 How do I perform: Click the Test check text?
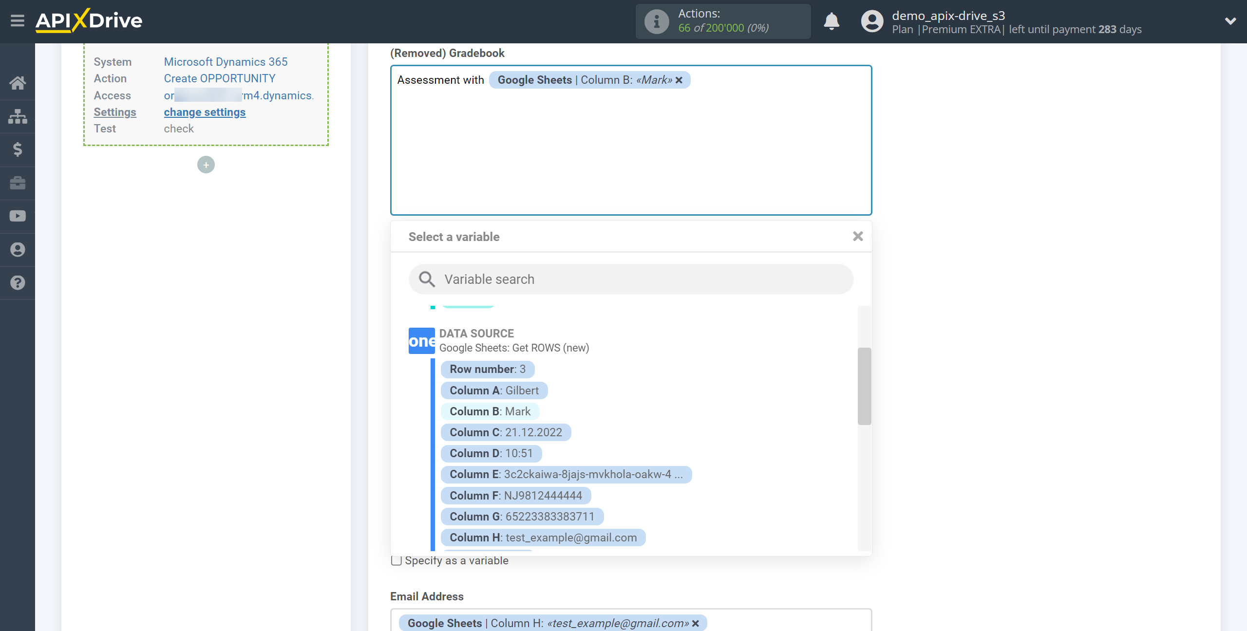[179, 129]
